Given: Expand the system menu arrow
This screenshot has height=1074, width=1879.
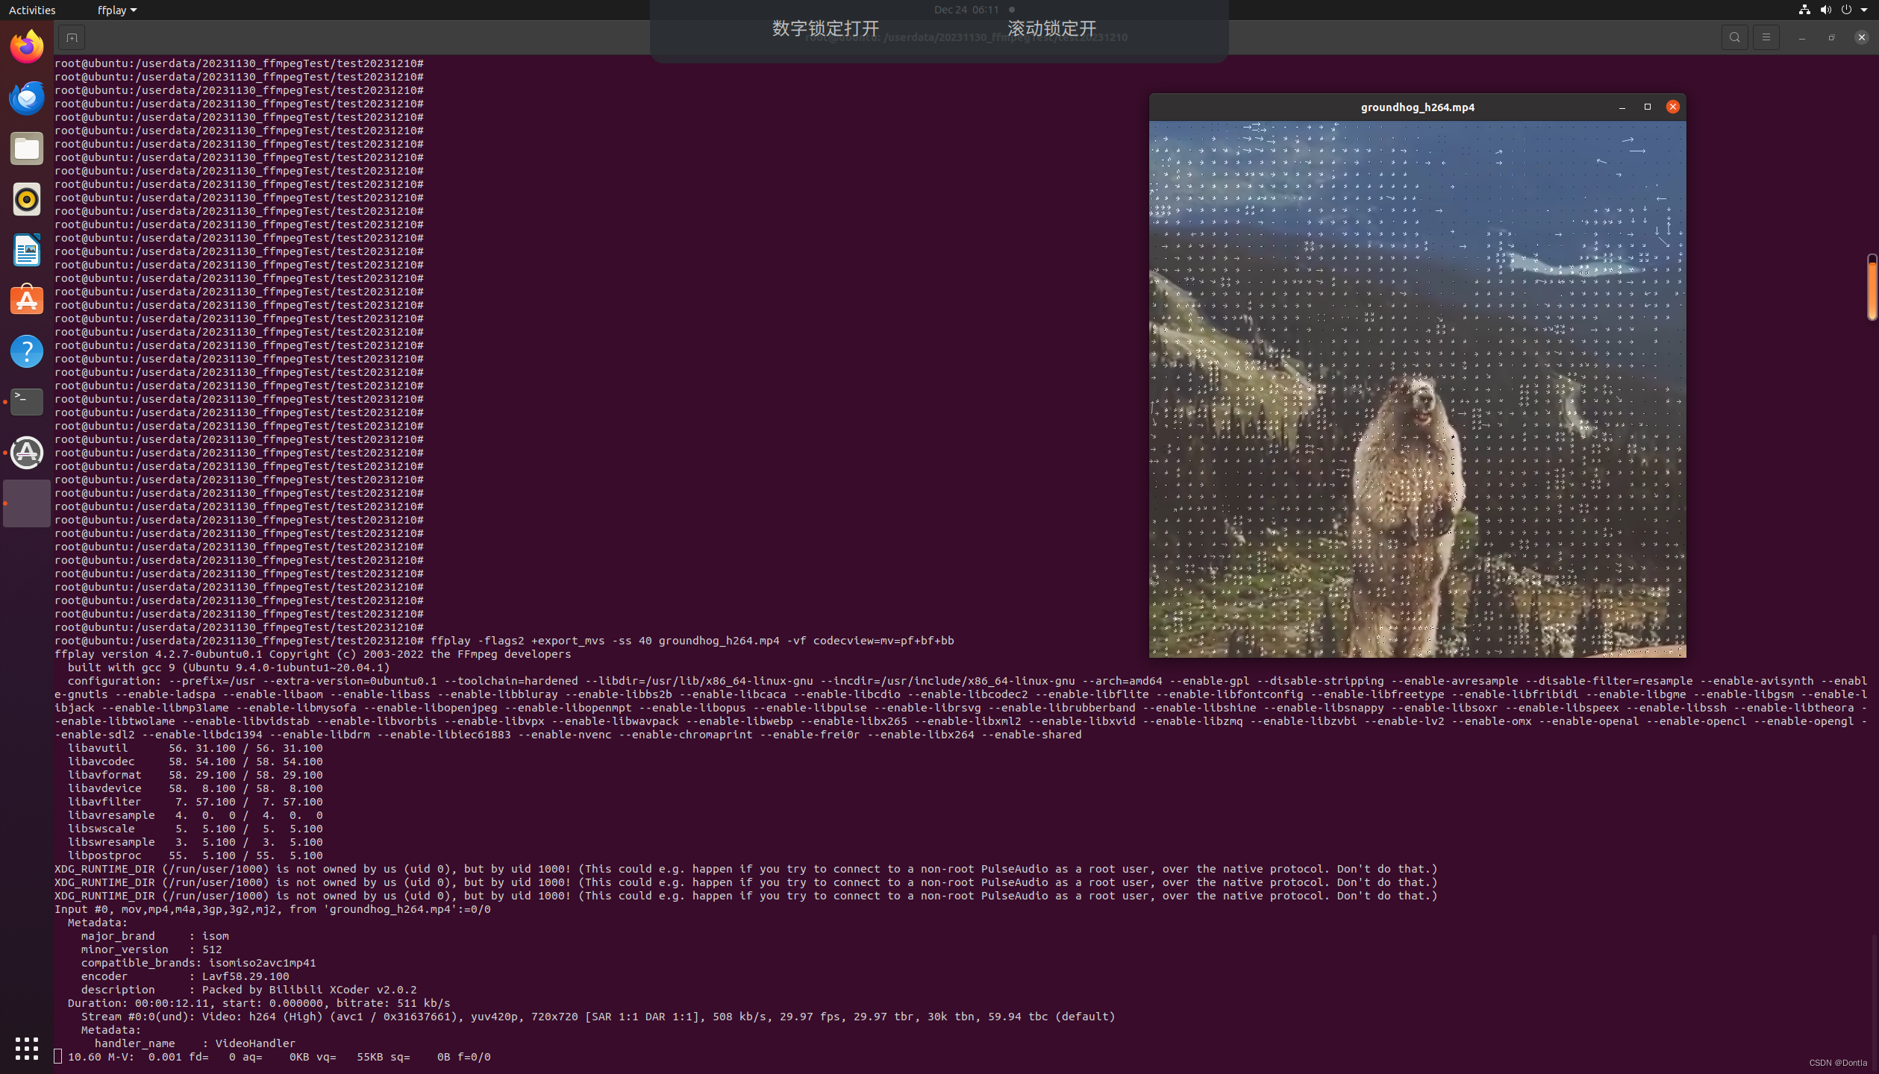Looking at the screenshot, I should [x=1864, y=10].
